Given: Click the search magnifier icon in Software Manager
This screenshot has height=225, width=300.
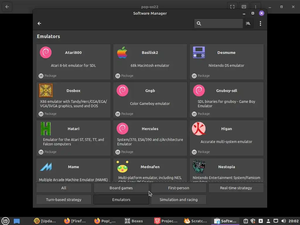Looking at the screenshot, I should coord(199,23).
